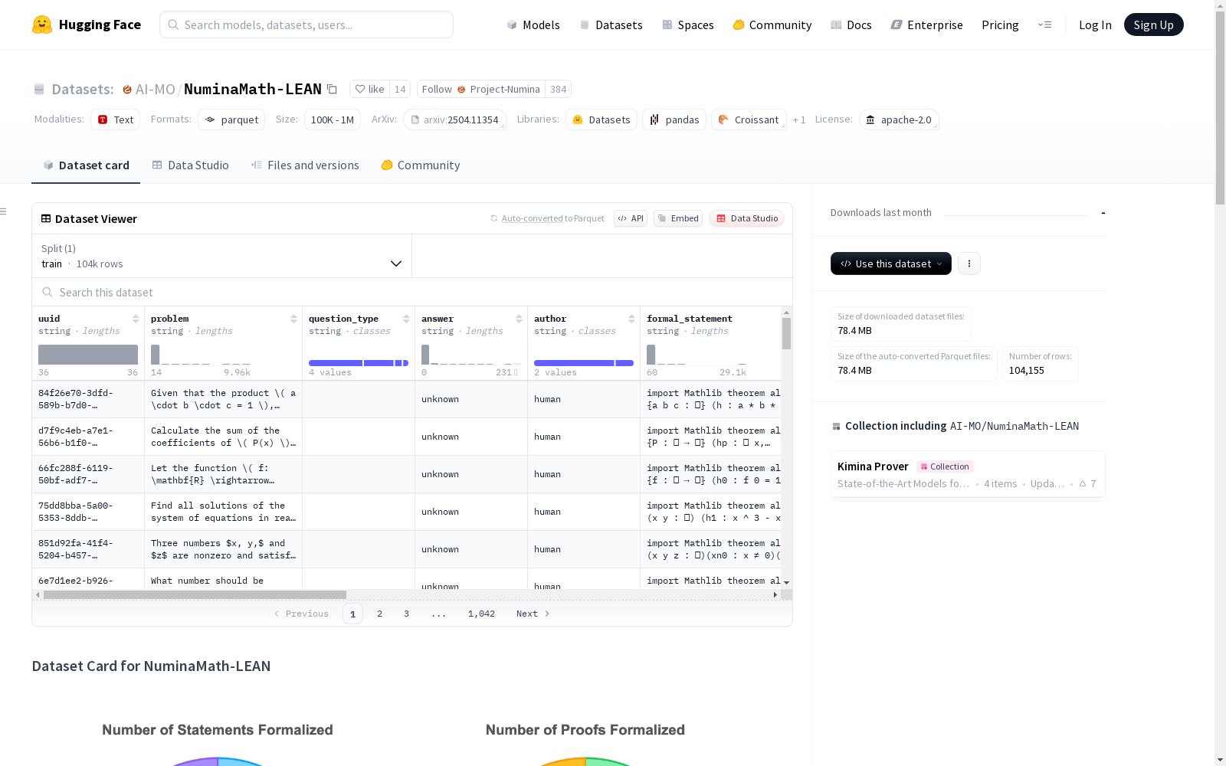This screenshot has width=1226, height=766.
Task: Click the page vertical scrollbar
Action: point(1220,107)
